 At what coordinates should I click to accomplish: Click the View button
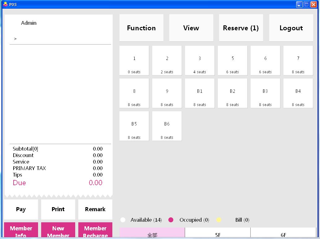tap(191, 28)
